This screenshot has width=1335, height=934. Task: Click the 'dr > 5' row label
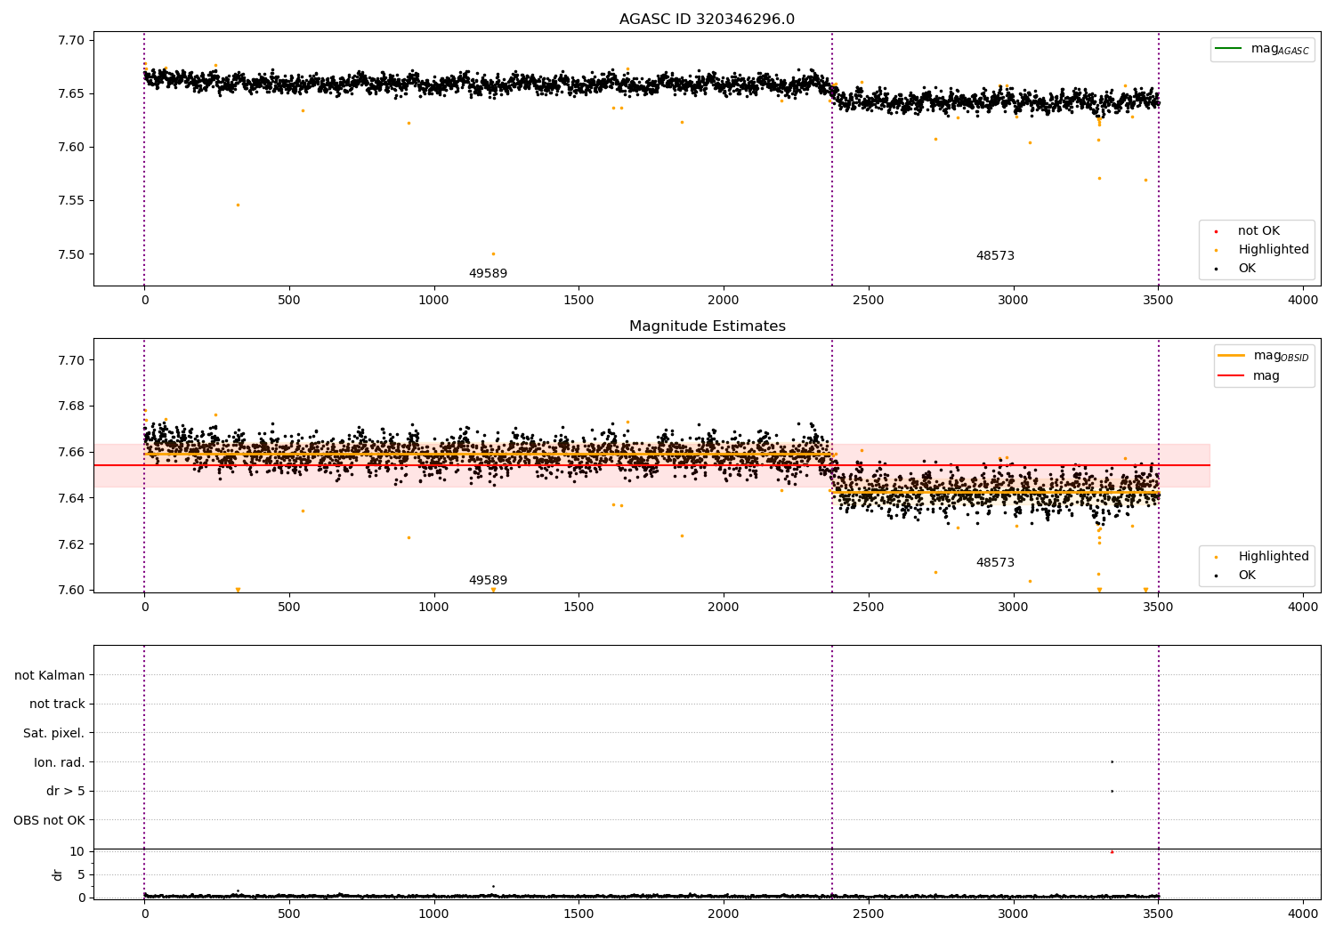pyautogui.click(x=66, y=791)
